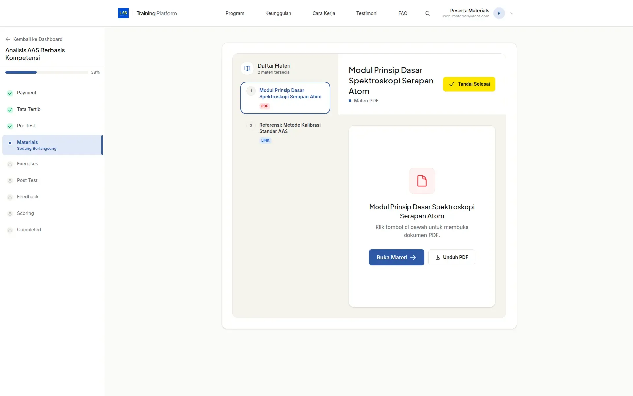
Task: Mark material done with Tandai Selesai
Action: pos(469,84)
